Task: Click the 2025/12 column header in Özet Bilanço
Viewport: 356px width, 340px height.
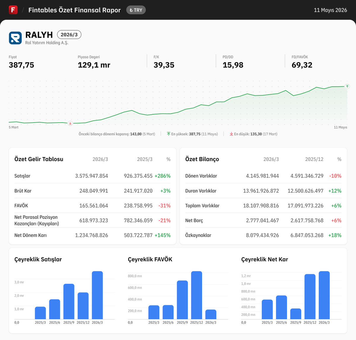Action: (314, 159)
